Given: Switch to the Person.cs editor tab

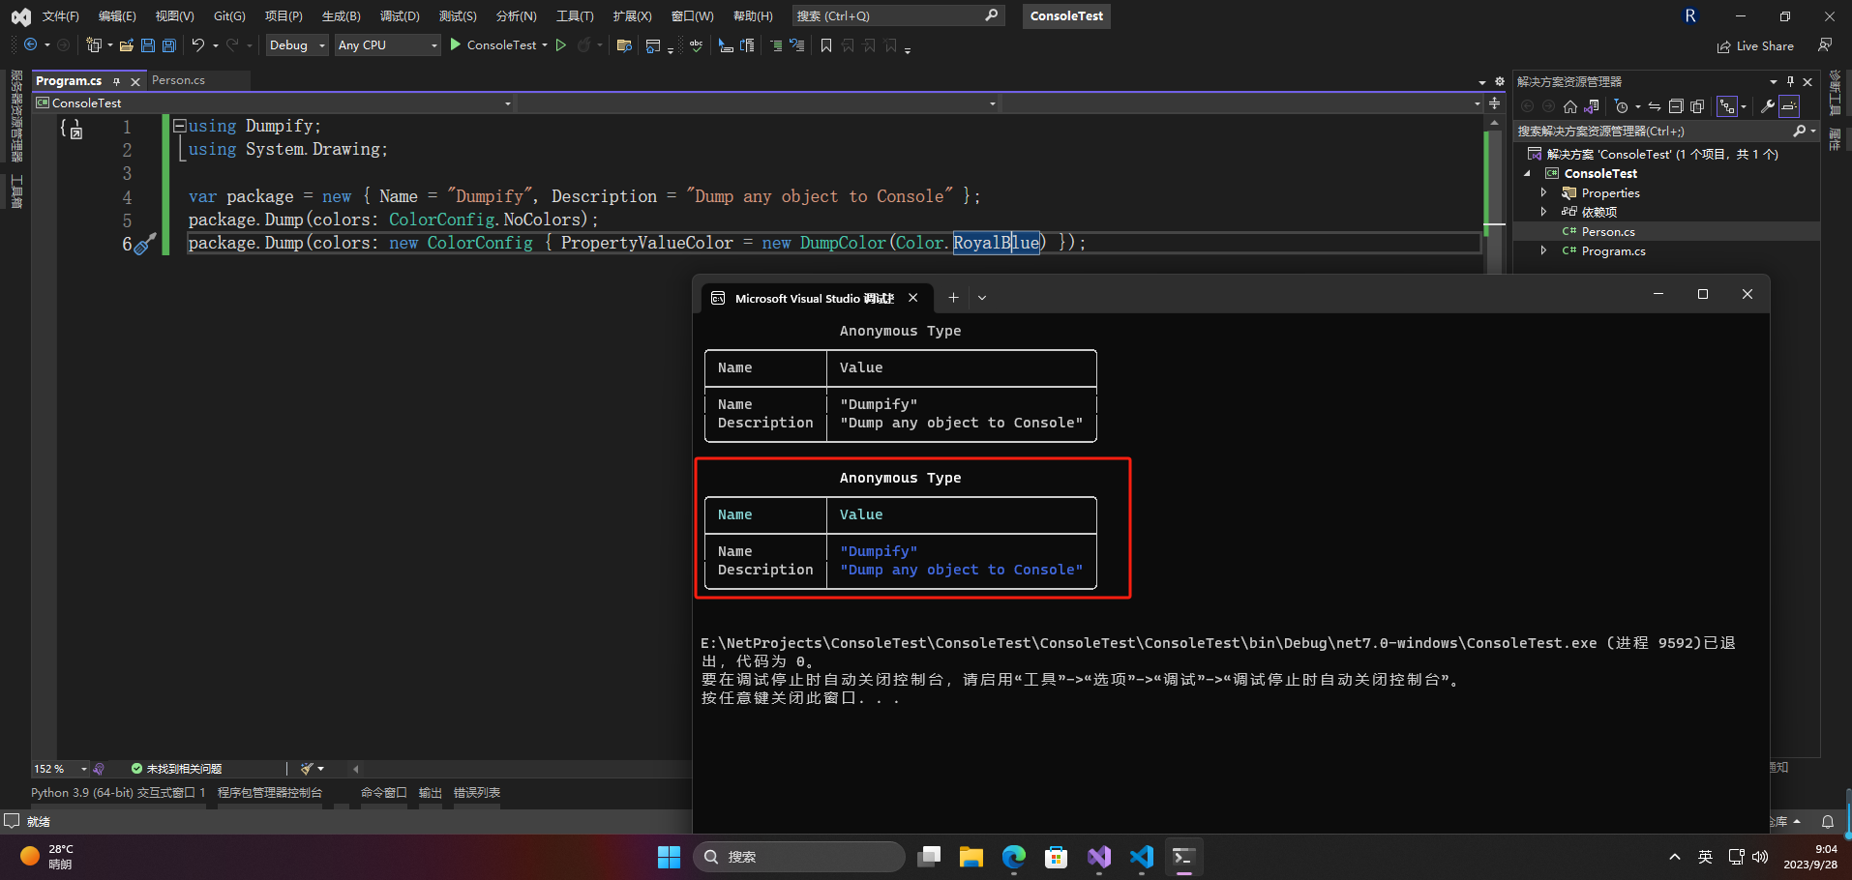Looking at the screenshot, I should (178, 80).
